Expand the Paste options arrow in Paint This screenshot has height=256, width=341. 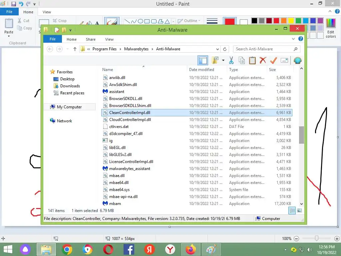[x=9, y=36]
